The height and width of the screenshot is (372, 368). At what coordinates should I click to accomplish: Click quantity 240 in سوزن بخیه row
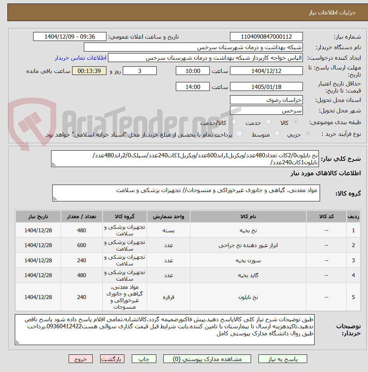[81, 260]
